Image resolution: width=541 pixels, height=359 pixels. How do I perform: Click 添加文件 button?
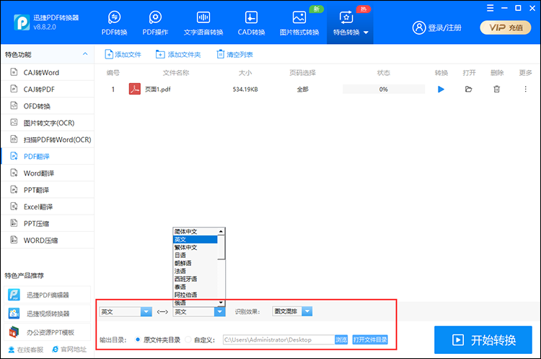pyautogui.click(x=123, y=54)
